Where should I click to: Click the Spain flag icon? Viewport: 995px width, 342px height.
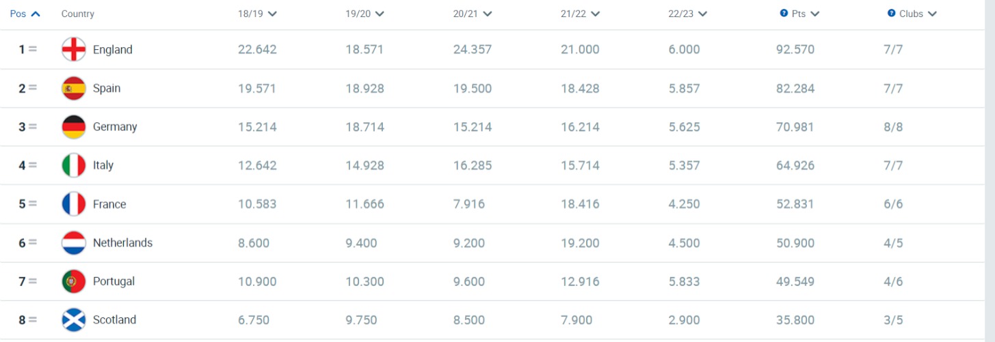coord(73,88)
